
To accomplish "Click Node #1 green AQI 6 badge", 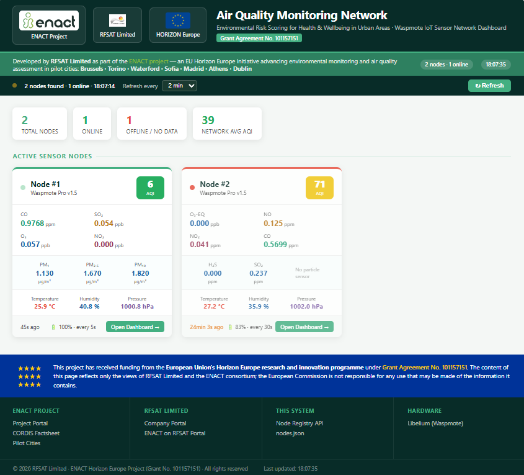I will [x=151, y=188].
